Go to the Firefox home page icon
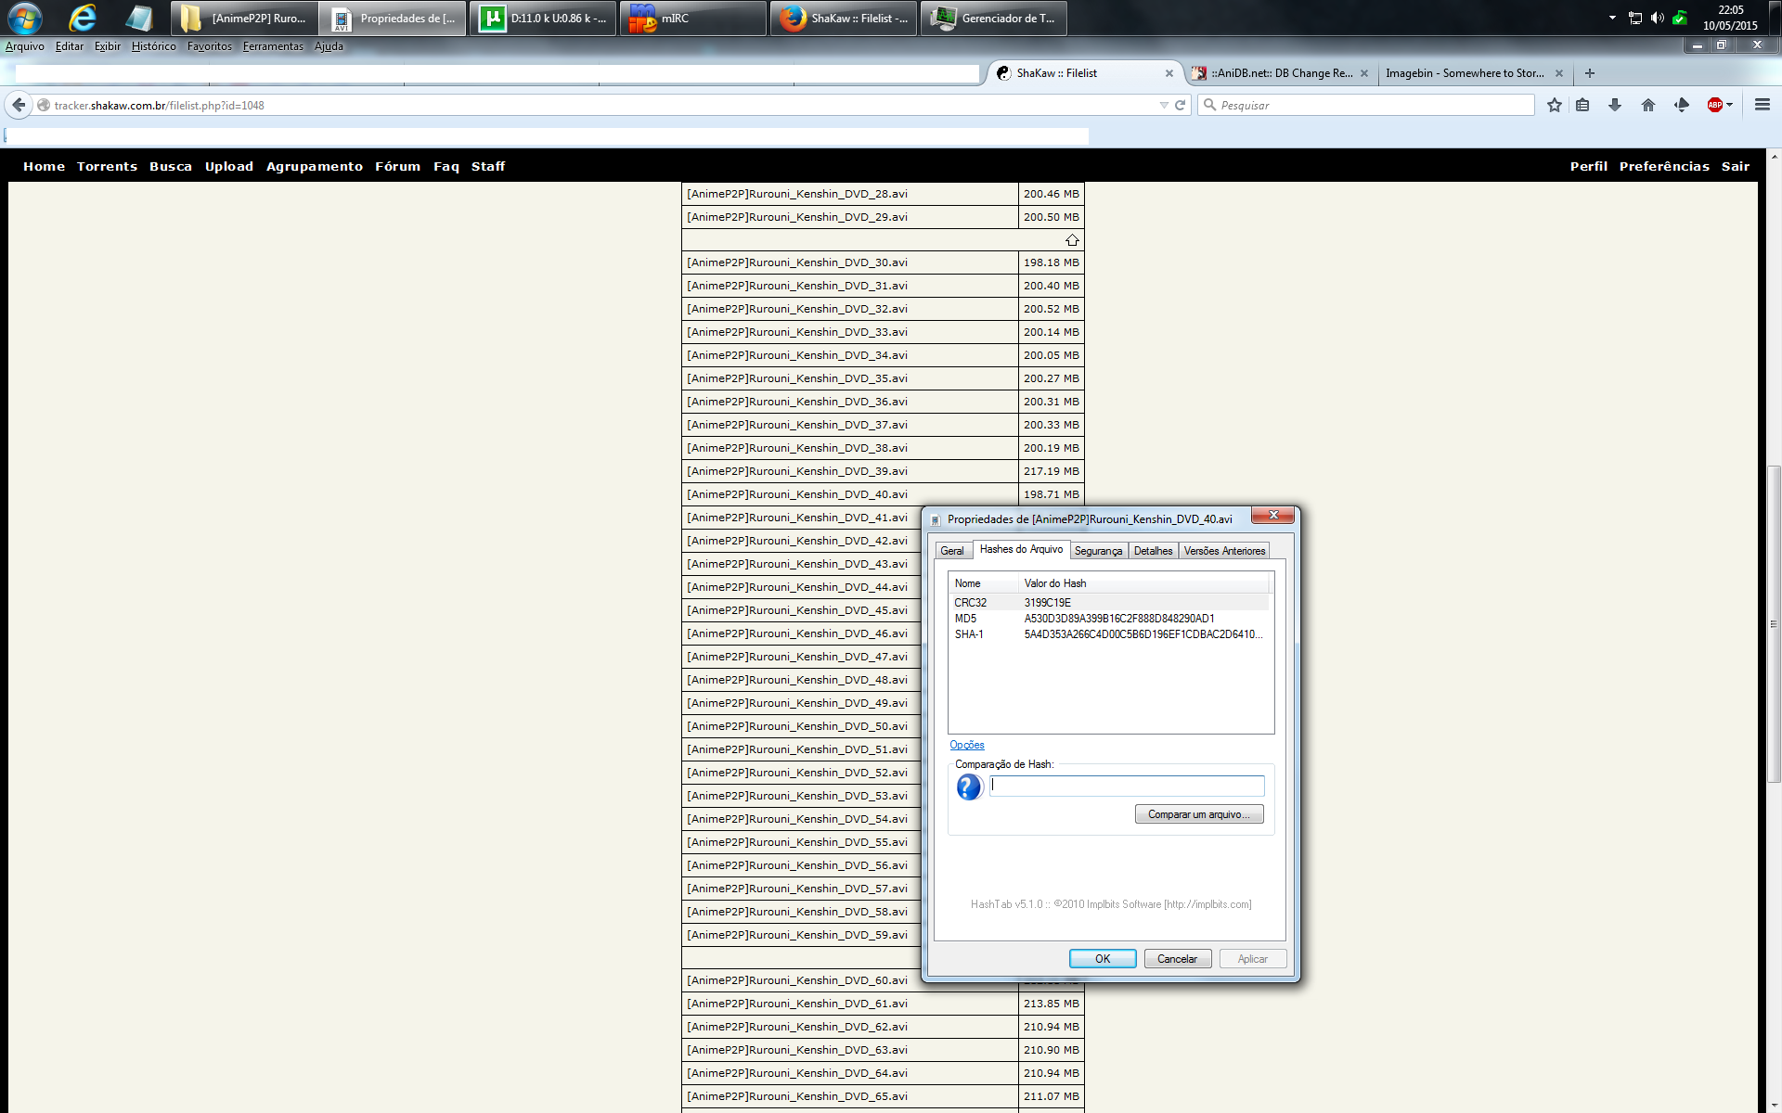1782x1113 pixels. pyautogui.click(x=1648, y=105)
